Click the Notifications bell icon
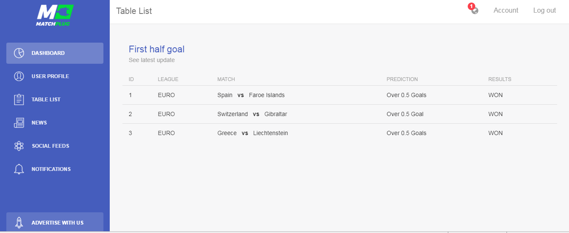 point(19,169)
